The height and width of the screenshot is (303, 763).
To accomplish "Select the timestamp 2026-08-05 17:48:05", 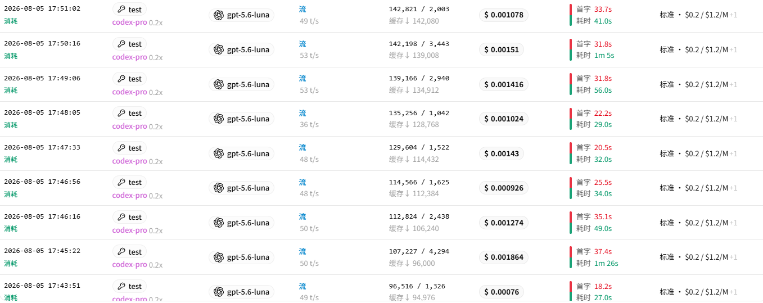I will [x=42, y=112].
